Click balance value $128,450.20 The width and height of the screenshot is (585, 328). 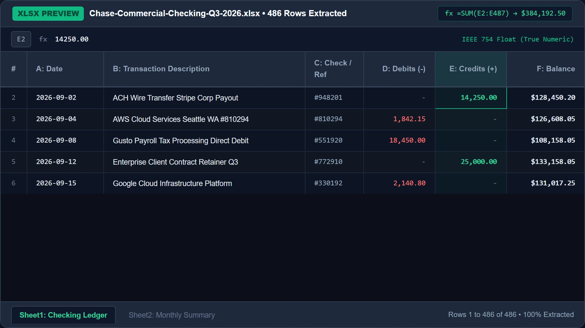[x=553, y=98]
